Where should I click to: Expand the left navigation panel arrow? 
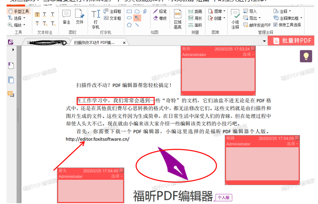pyautogui.click(x=13, y=50)
